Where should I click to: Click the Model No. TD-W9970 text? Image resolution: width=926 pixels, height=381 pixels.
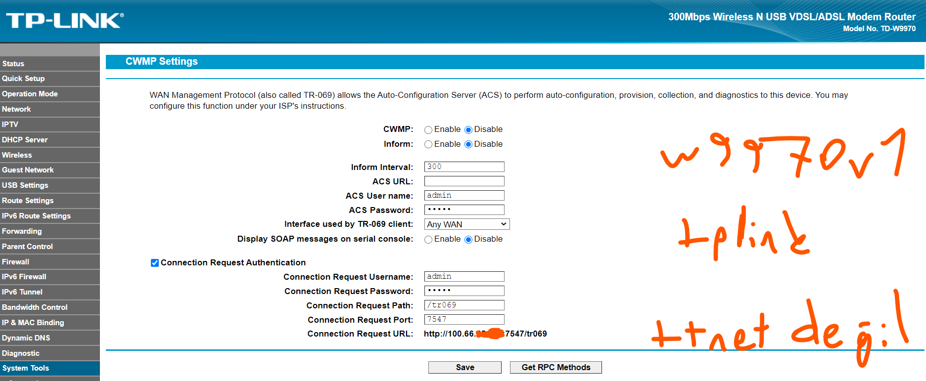pyautogui.click(x=879, y=29)
